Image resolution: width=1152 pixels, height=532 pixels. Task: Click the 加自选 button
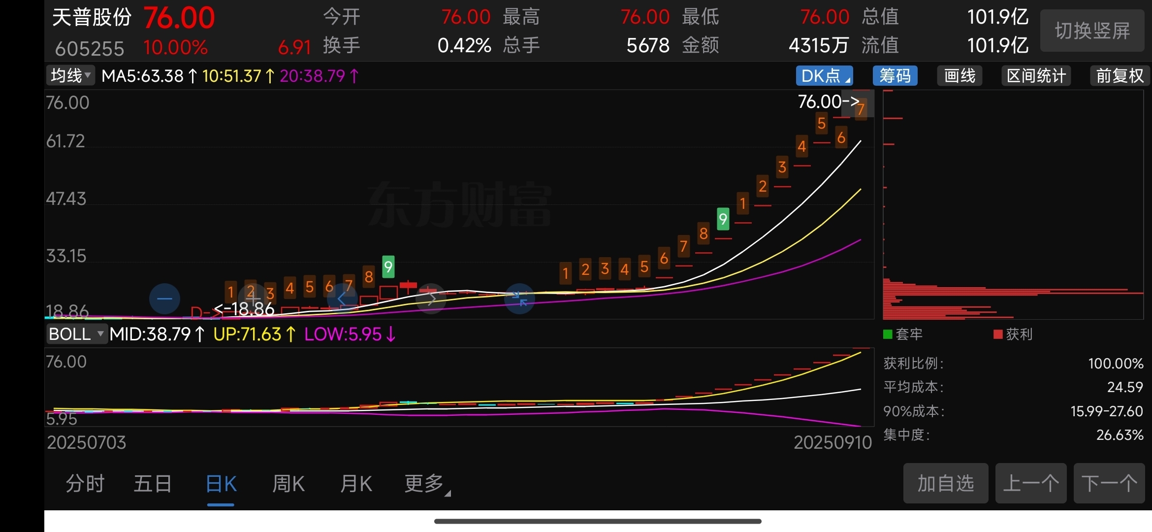[945, 483]
